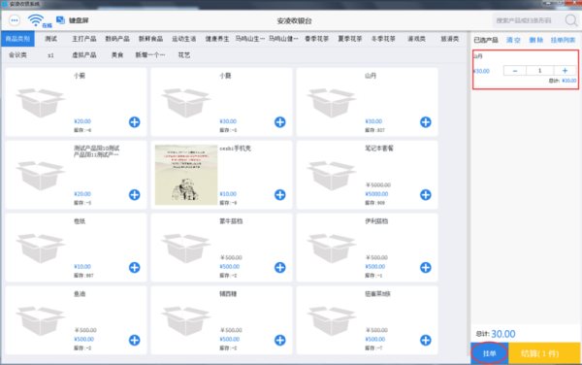The height and width of the screenshot is (365, 582).
Task: Decrease 山丹 quantity with minus button
Action: [515, 71]
